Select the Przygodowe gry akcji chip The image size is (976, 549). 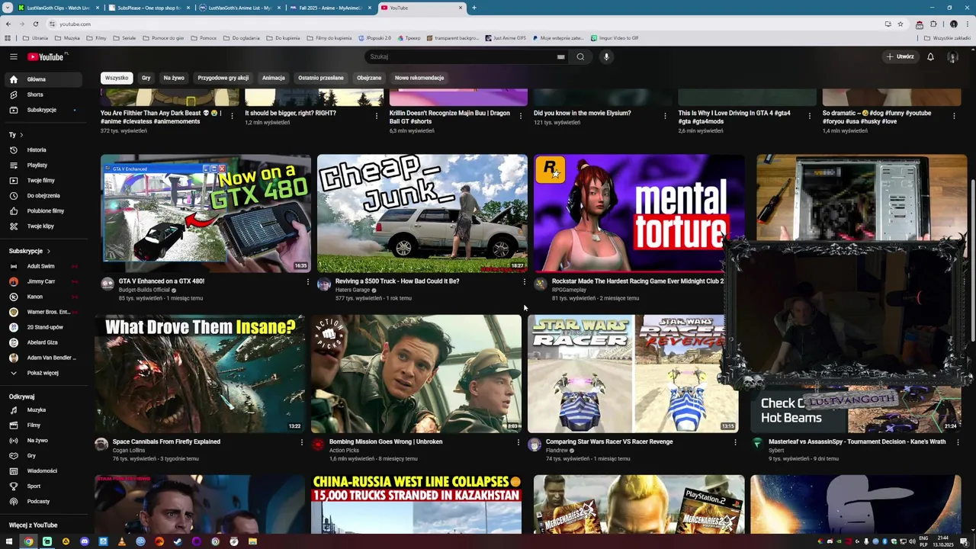(x=223, y=78)
